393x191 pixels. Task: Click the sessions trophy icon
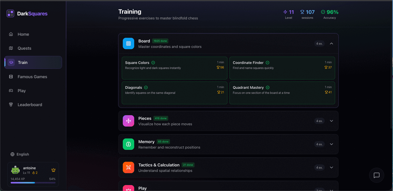click(x=302, y=12)
